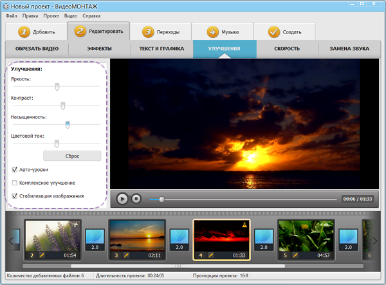Open the Справка menu
The width and height of the screenshot is (386, 285).
[x=91, y=15]
